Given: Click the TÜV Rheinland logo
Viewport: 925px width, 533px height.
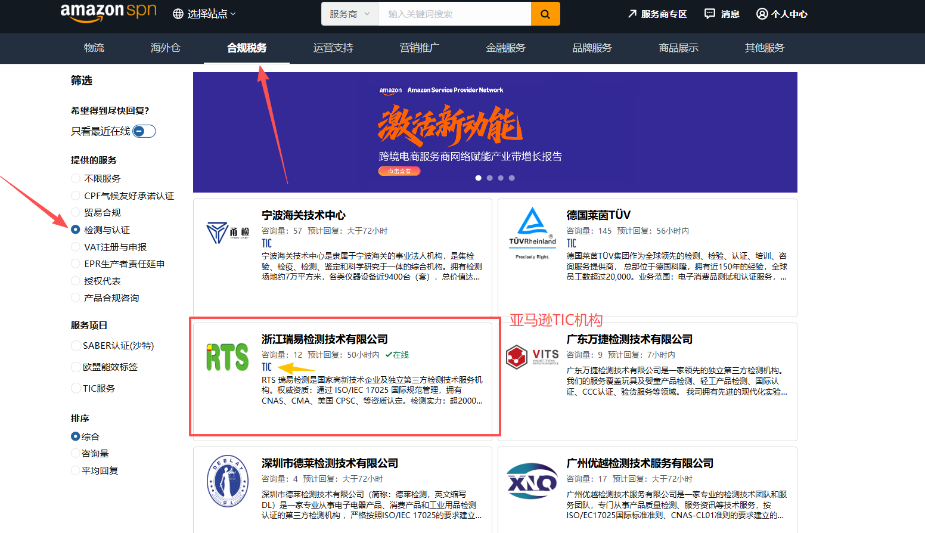Looking at the screenshot, I should tap(532, 233).
